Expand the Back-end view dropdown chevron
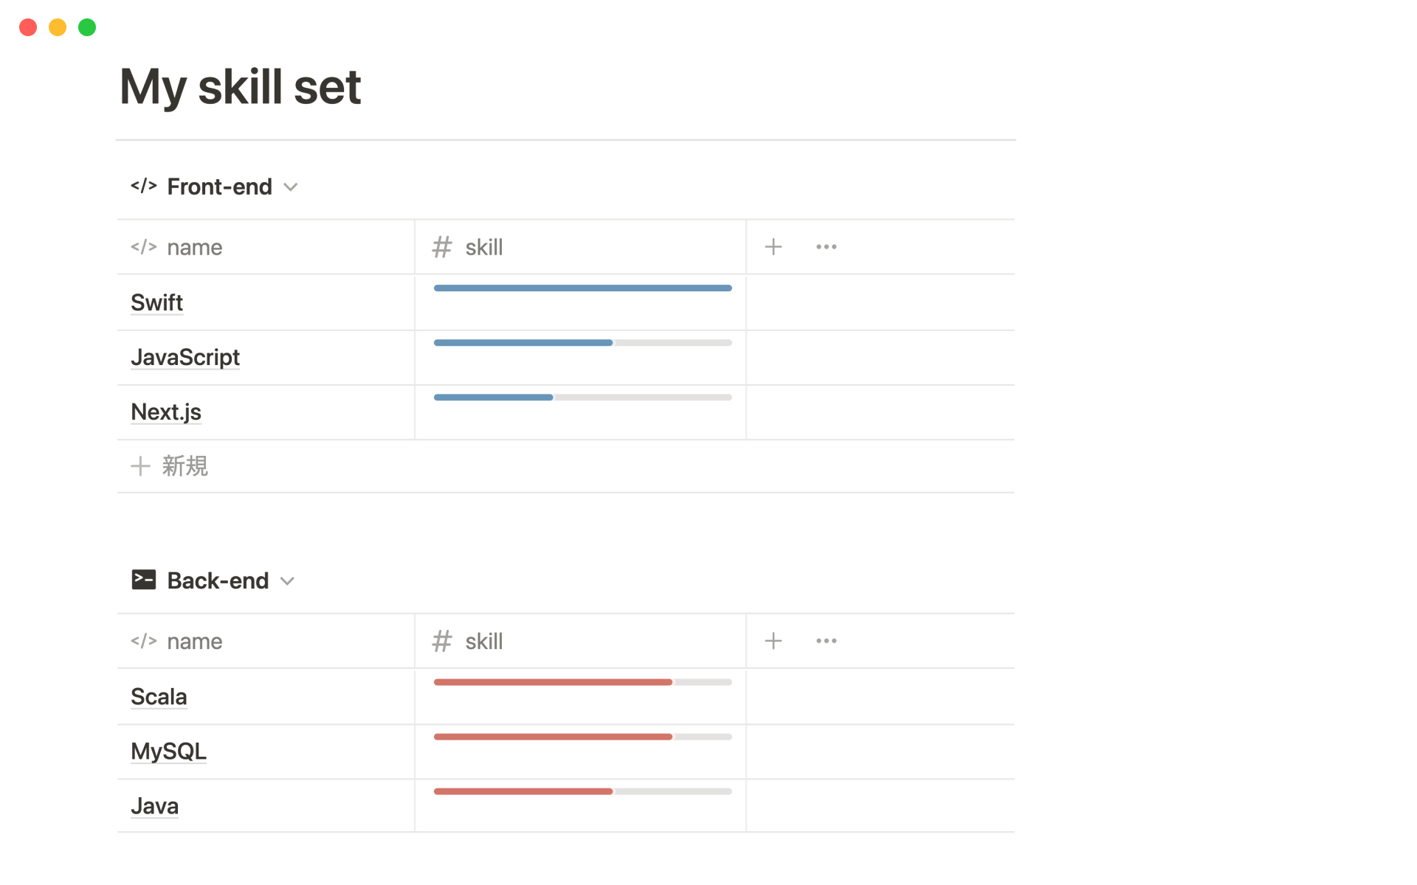Viewport: 1417px width, 885px height. coord(288,581)
